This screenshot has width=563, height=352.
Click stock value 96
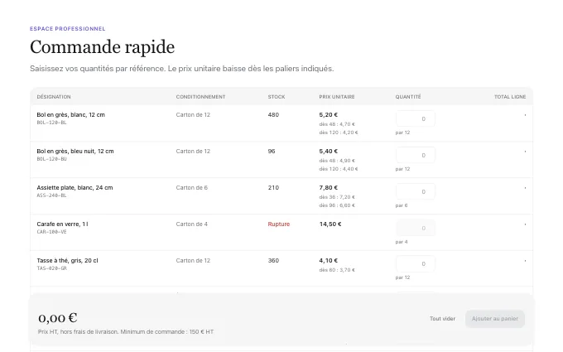(x=272, y=152)
